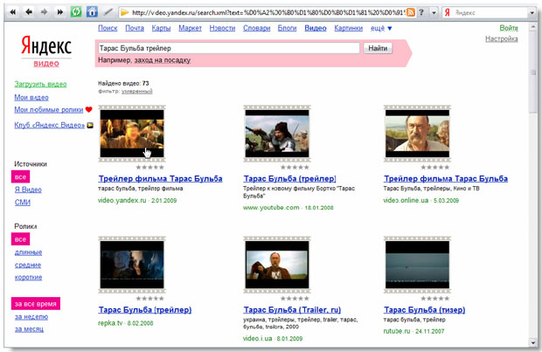Screen dimensions: 542x352
Task: Click the example query заход на посадку
Action: click(x=162, y=60)
